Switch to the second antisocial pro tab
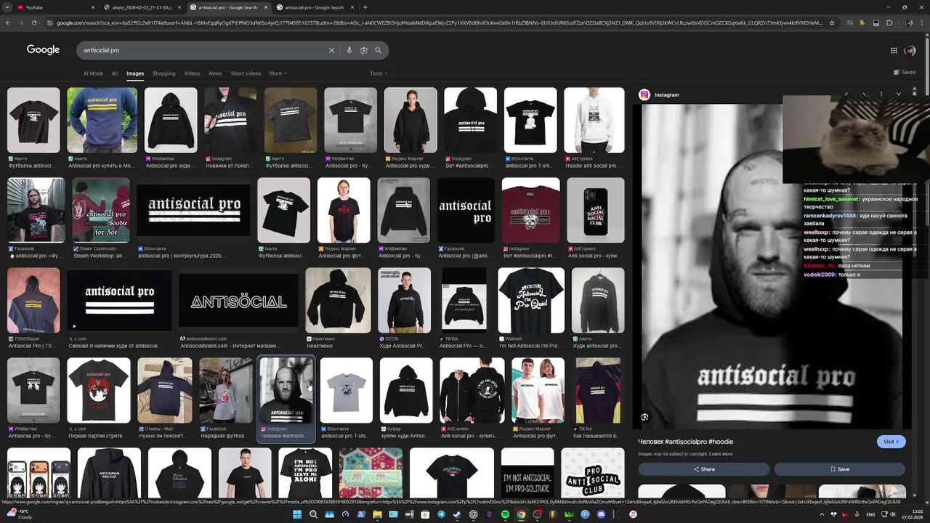 coord(316,7)
